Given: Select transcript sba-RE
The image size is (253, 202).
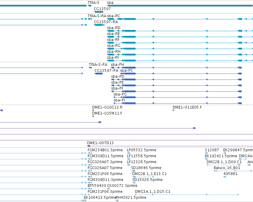Looking at the screenshot, I should click(x=114, y=34).
